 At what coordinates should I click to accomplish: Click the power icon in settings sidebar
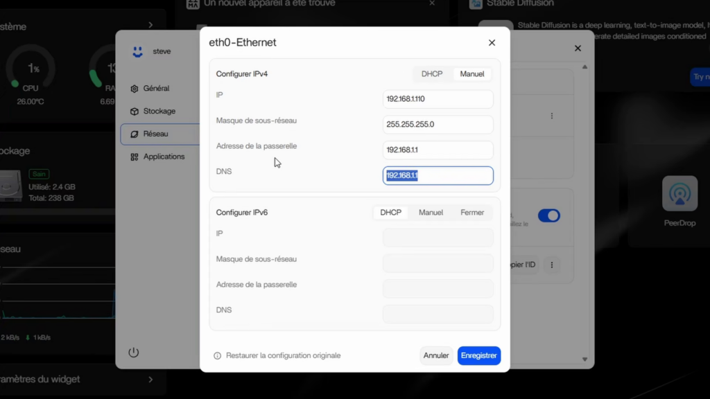(134, 353)
